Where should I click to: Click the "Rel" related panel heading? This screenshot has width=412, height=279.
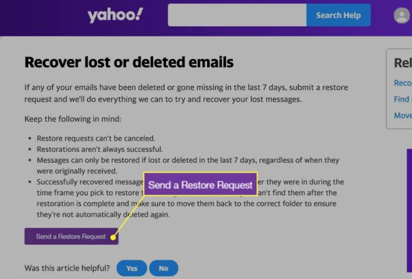point(403,63)
